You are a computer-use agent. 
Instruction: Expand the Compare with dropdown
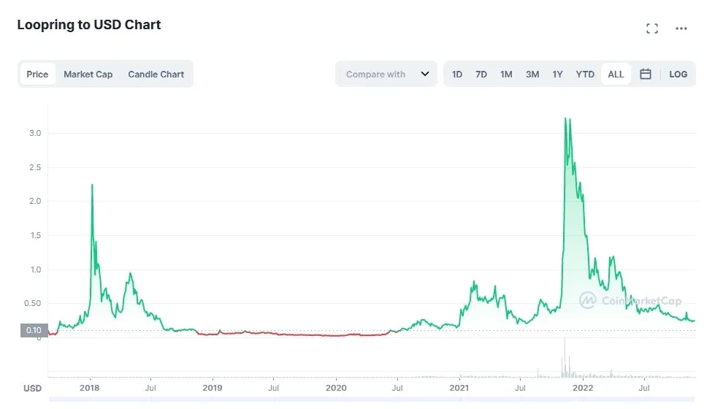click(386, 74)
